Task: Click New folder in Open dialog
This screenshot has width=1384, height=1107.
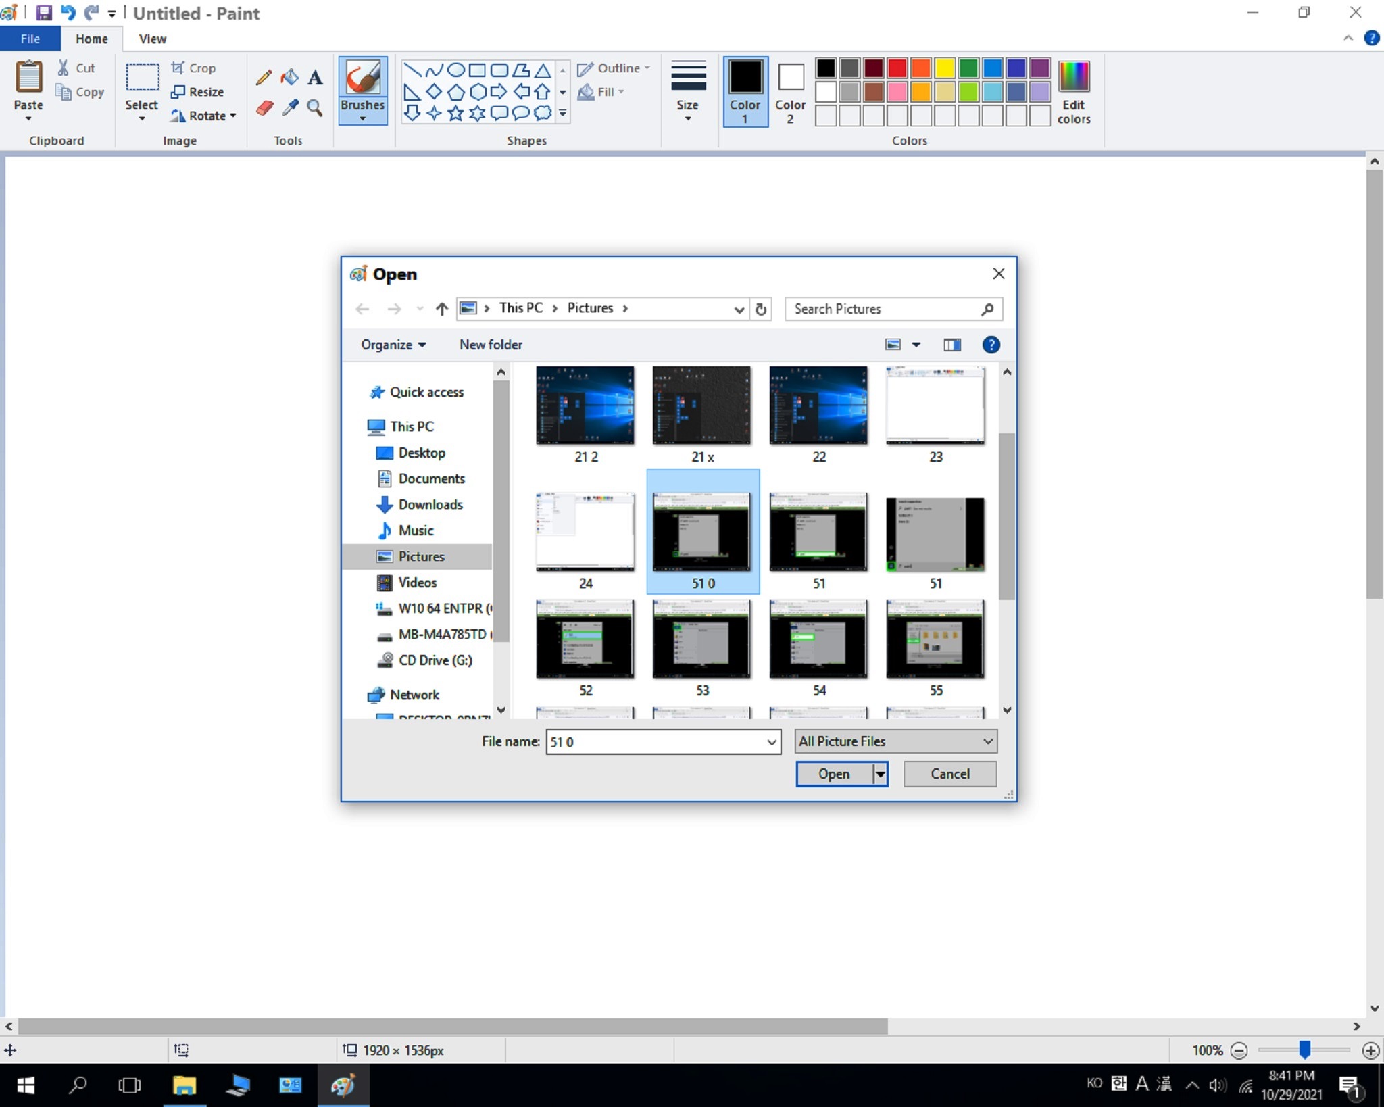Action: click(491, 345)
